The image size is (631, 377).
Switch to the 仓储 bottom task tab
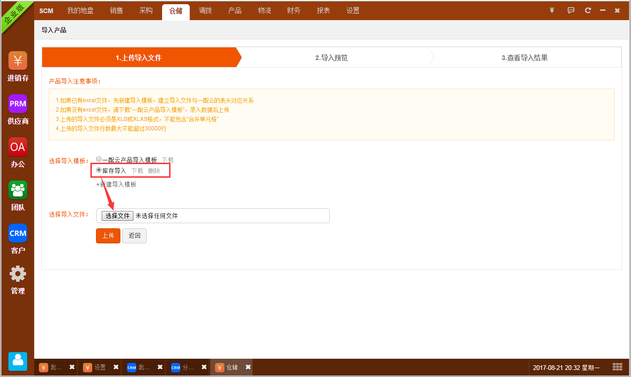pos(227,367)
